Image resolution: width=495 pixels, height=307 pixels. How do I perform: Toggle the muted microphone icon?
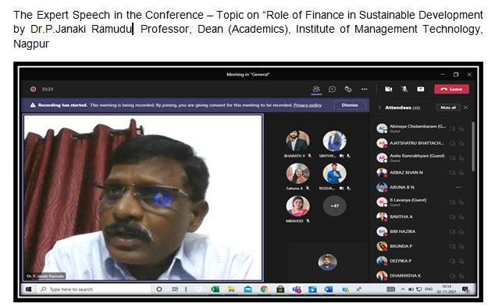coord(404,89)
